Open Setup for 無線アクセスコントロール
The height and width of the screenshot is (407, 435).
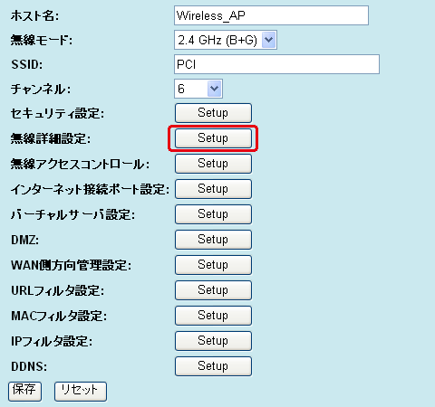point(213,164)
